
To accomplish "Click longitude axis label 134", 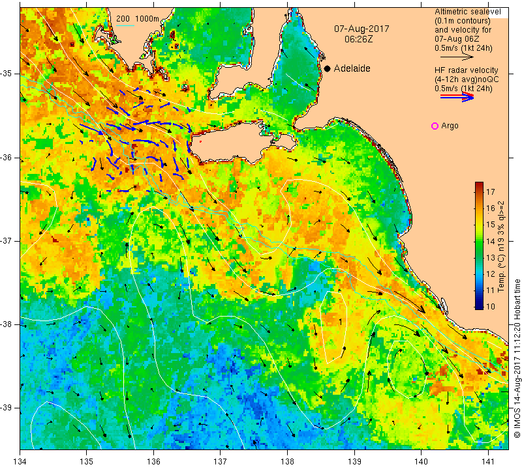I will pos(20,462).
